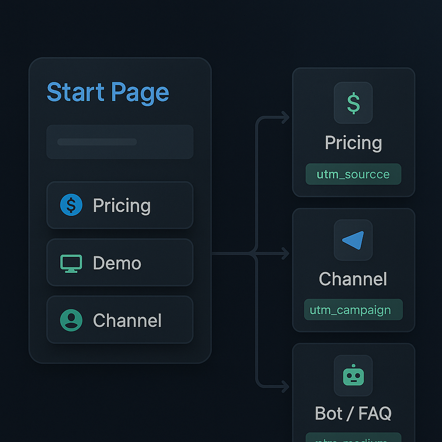Click the blue paper plane icon

[x=353, y=240]
